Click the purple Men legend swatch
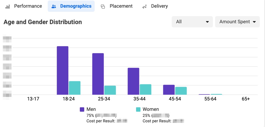The height and width of the screenshot is (127, 265). click(x=82, y=109)
